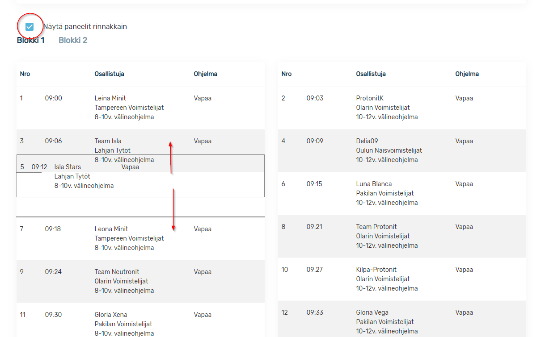545x337 pixels.
Task: Uncheck the Näytä paneelit rinnakkain checkbox
Action: coord(30,27)
